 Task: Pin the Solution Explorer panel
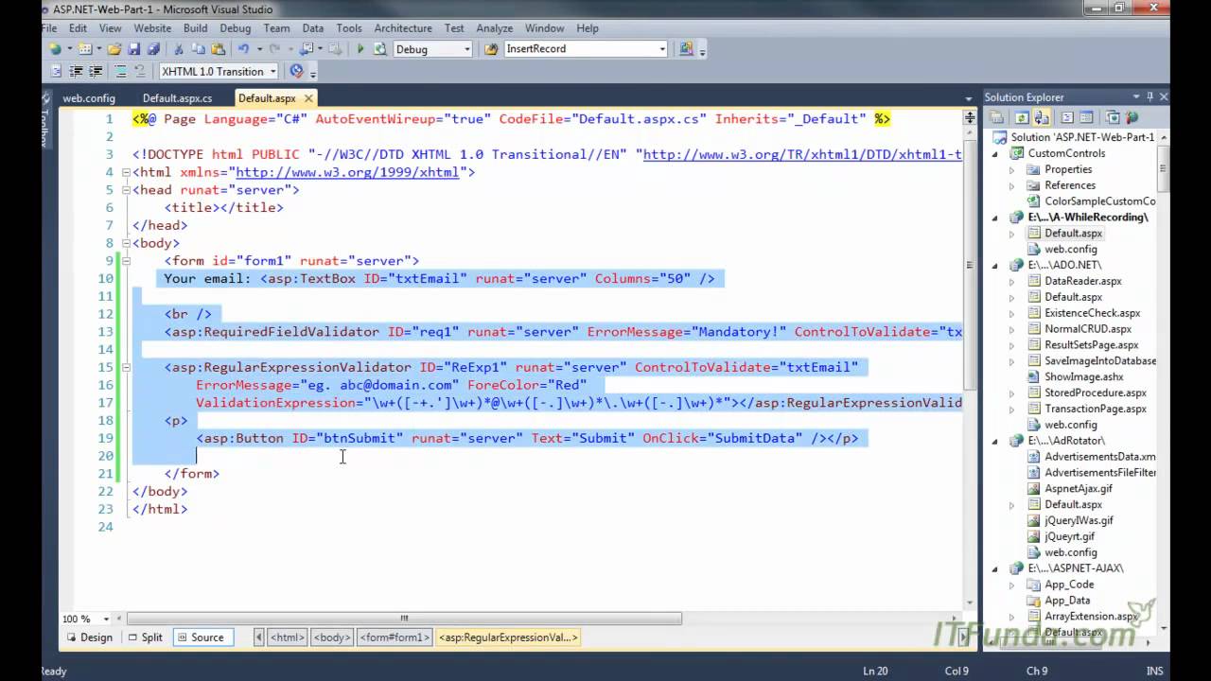coord(1150,96)
